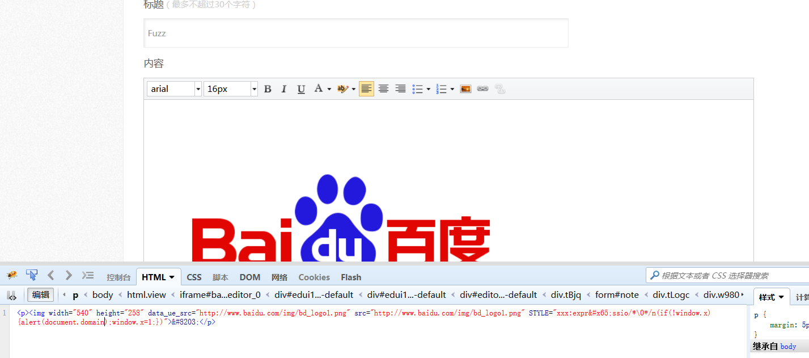Insert a bulleted unordered list
809x358 pixels.
click(418, 89)
